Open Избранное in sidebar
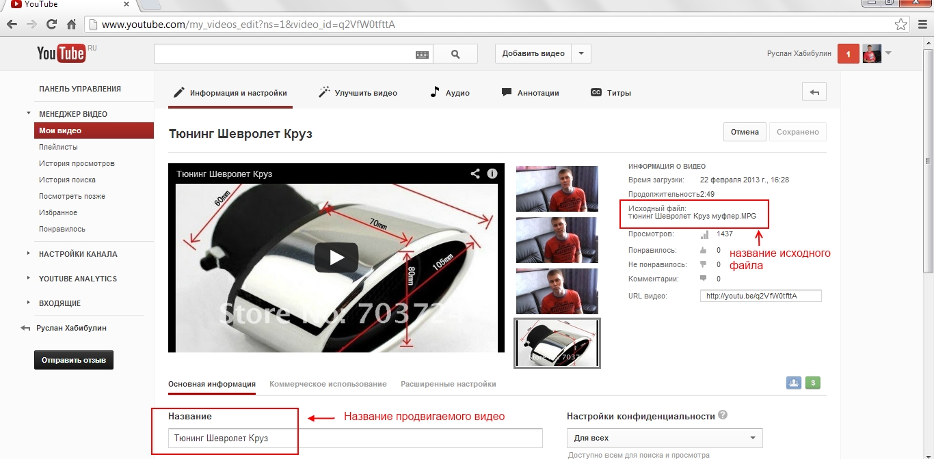Viewport: 934px width, 459px height. coord(58,212)
